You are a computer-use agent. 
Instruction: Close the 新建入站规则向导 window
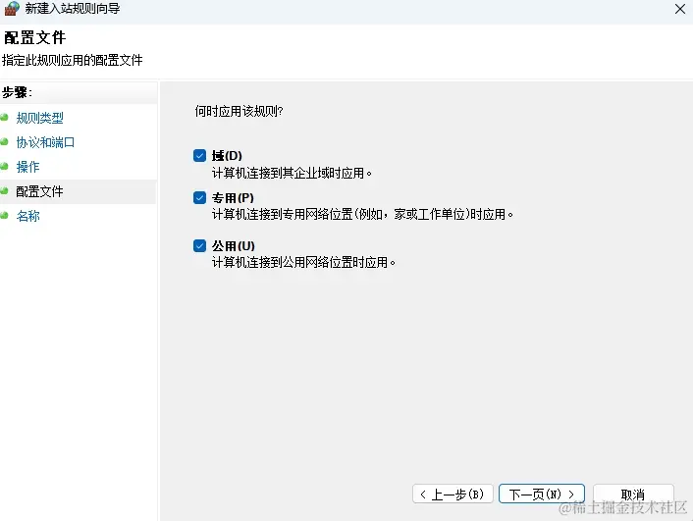click(679, 9)
